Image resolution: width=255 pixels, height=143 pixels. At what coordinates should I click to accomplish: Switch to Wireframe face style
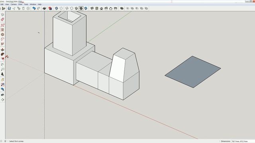(x=67, y=8)
